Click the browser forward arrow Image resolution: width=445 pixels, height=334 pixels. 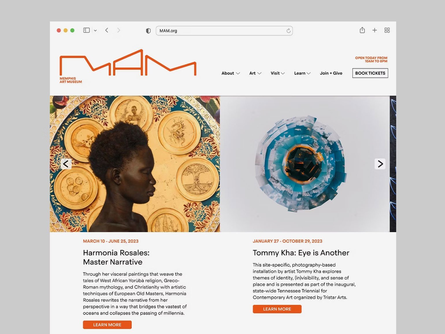[118, 30]
